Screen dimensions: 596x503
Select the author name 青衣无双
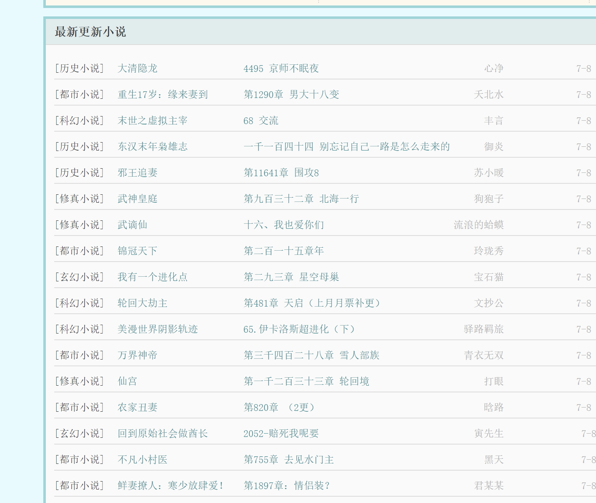pos(484,355)
